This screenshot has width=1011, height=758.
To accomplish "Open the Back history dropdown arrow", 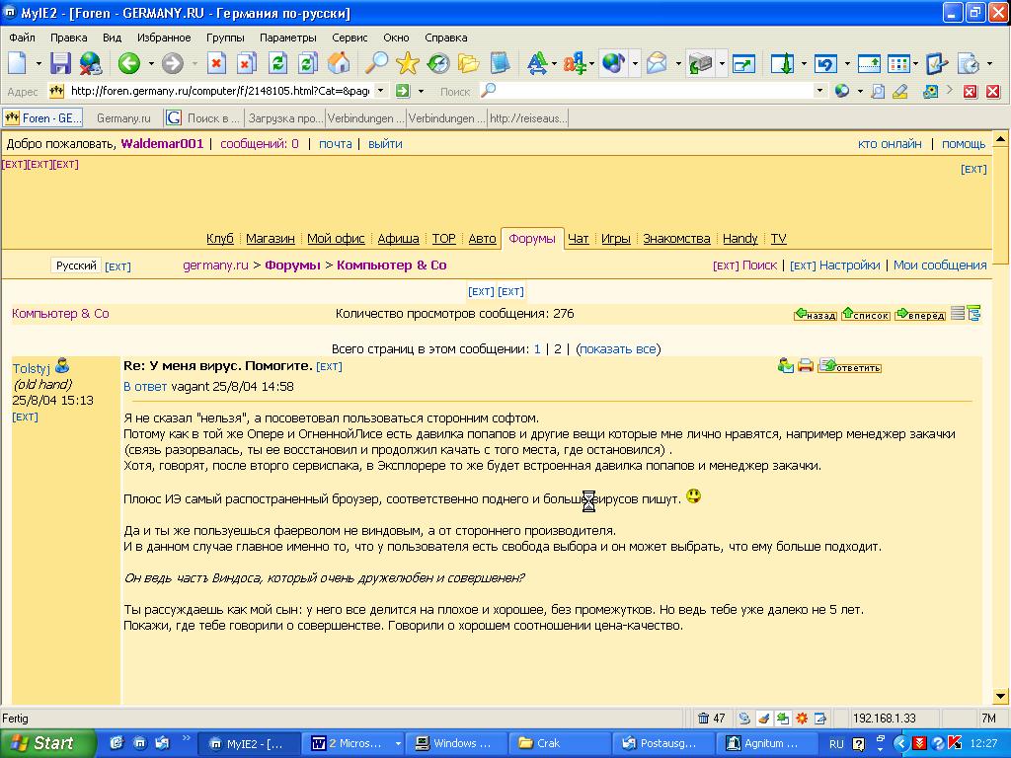I will 151,63.
